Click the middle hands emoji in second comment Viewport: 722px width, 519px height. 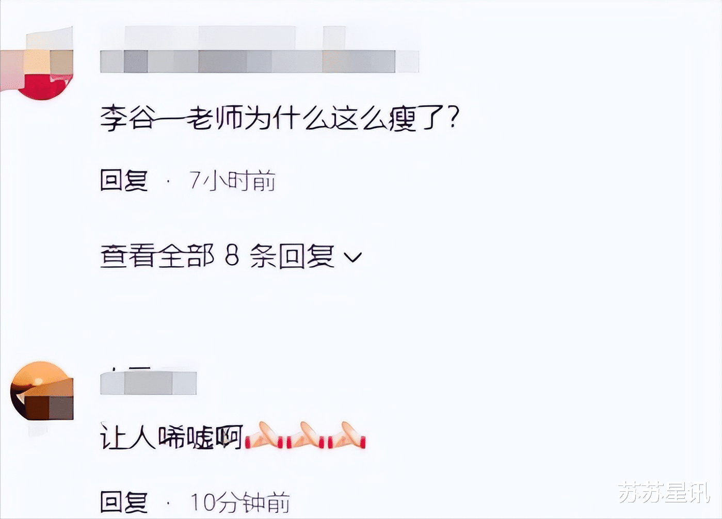click(306, 436)
